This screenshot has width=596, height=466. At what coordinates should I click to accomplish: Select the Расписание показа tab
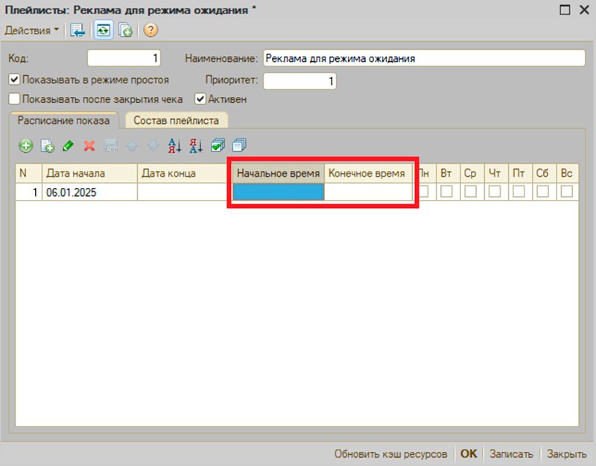pyautogui.click(x=63, y=120)
